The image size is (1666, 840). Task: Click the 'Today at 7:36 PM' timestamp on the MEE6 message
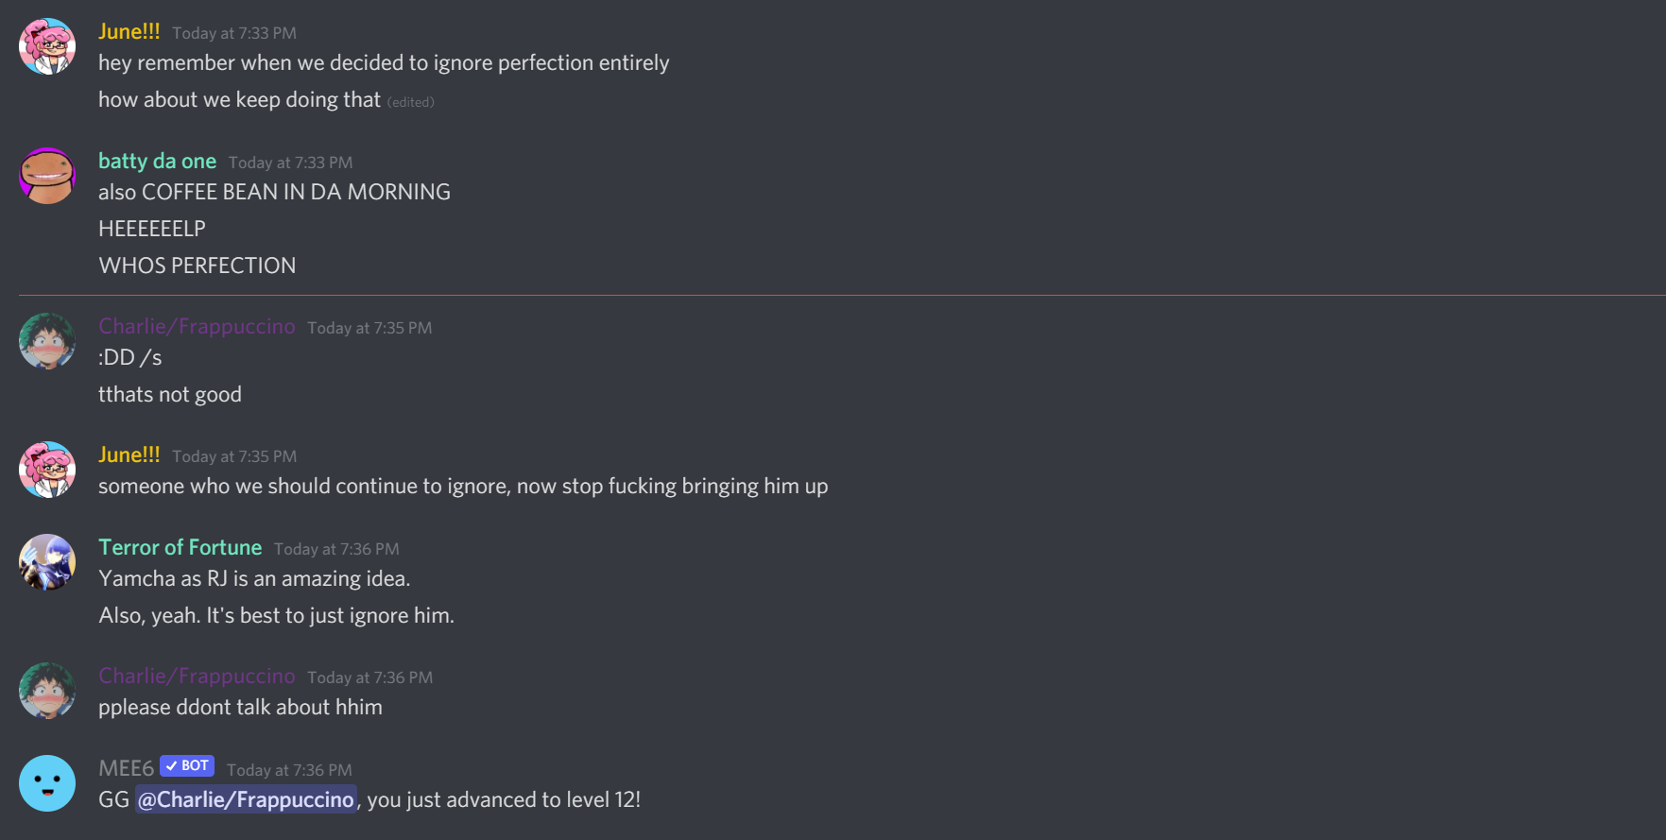click(289, 770)
